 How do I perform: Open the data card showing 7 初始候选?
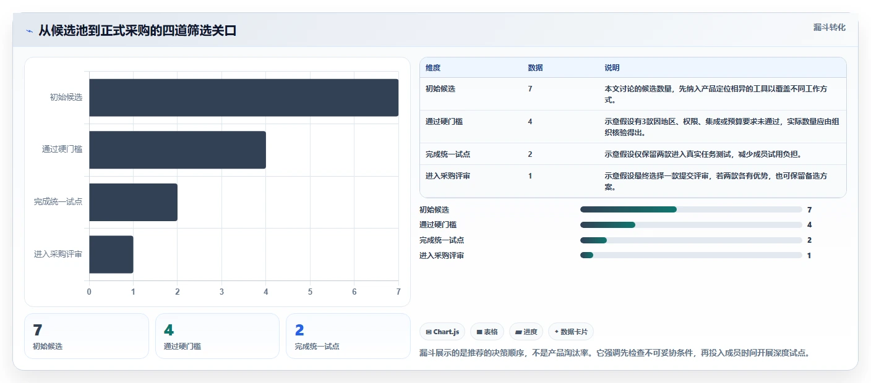(x=87, y=336)
